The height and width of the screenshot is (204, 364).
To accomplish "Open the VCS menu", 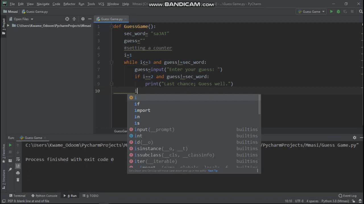I will pyautogui.click(x=101, y=4).
